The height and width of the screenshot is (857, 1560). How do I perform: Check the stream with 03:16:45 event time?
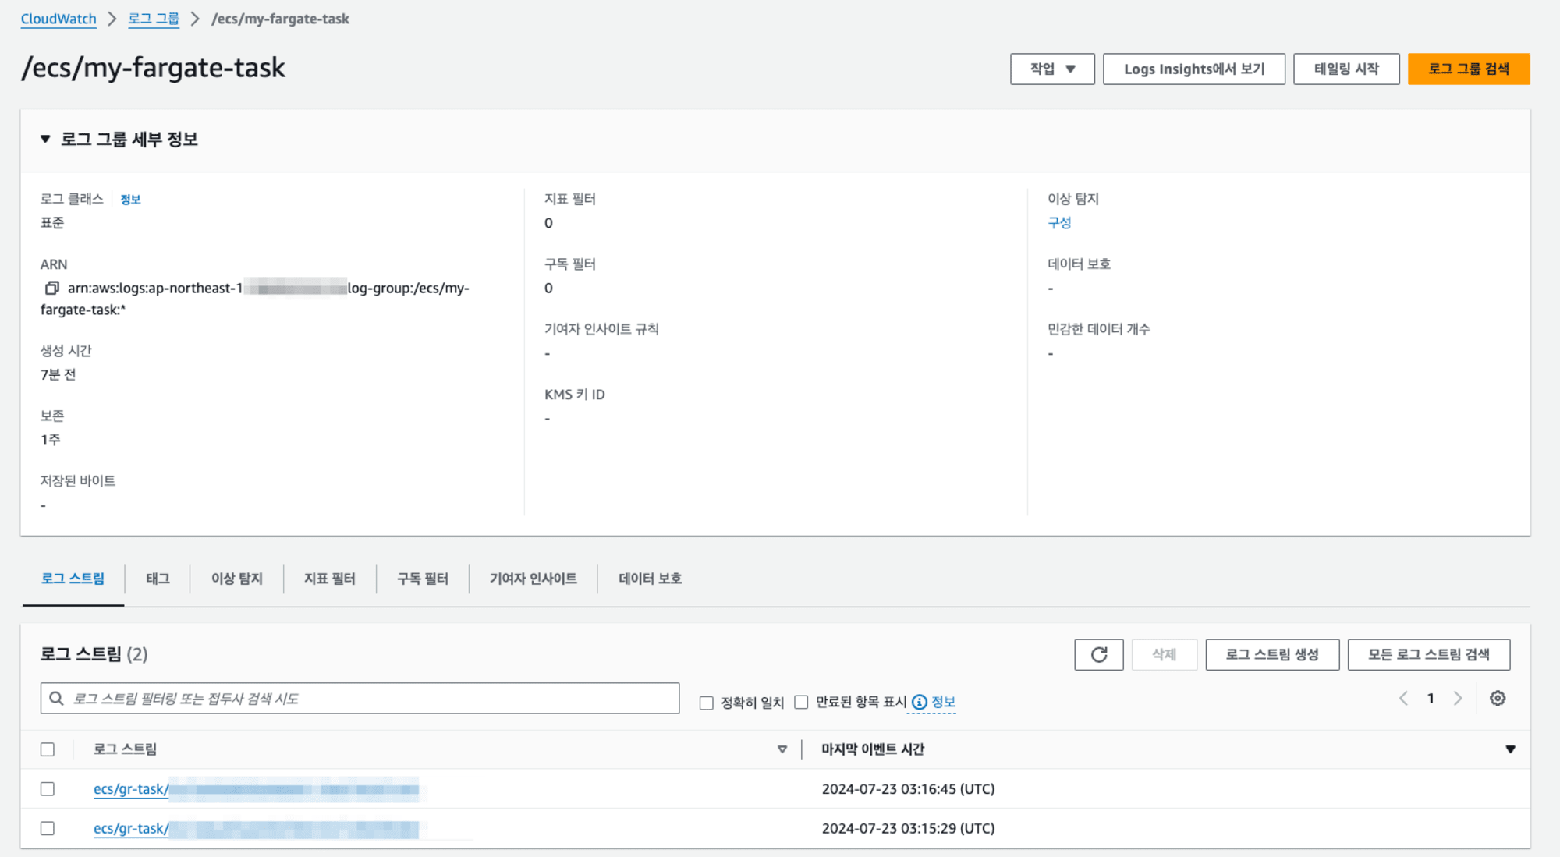click(x=48, y=789)
